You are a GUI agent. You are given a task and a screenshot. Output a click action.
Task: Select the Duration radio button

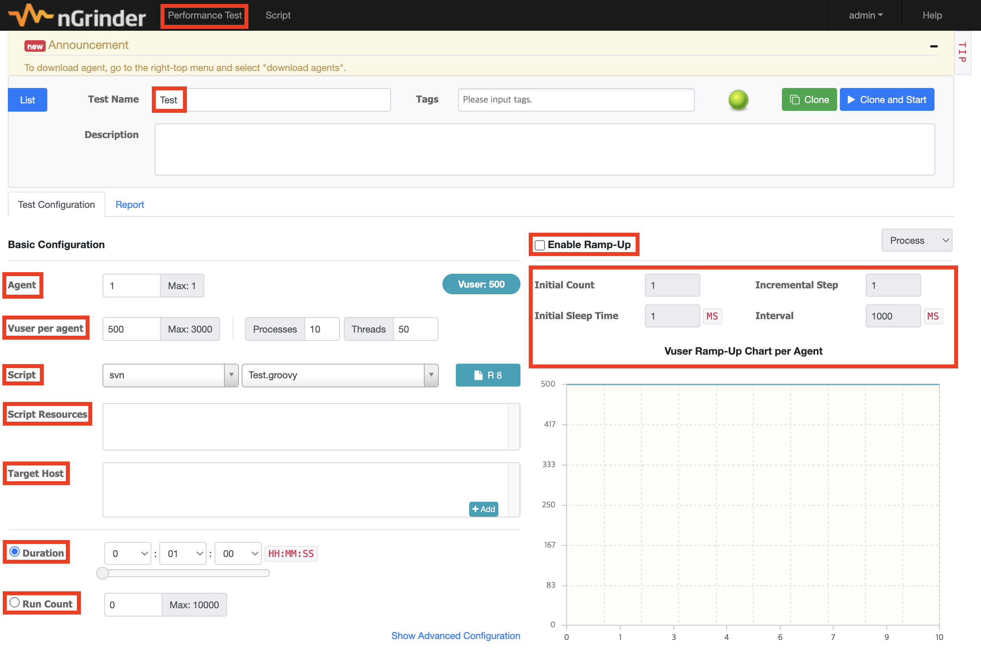(x=15, y=552)
